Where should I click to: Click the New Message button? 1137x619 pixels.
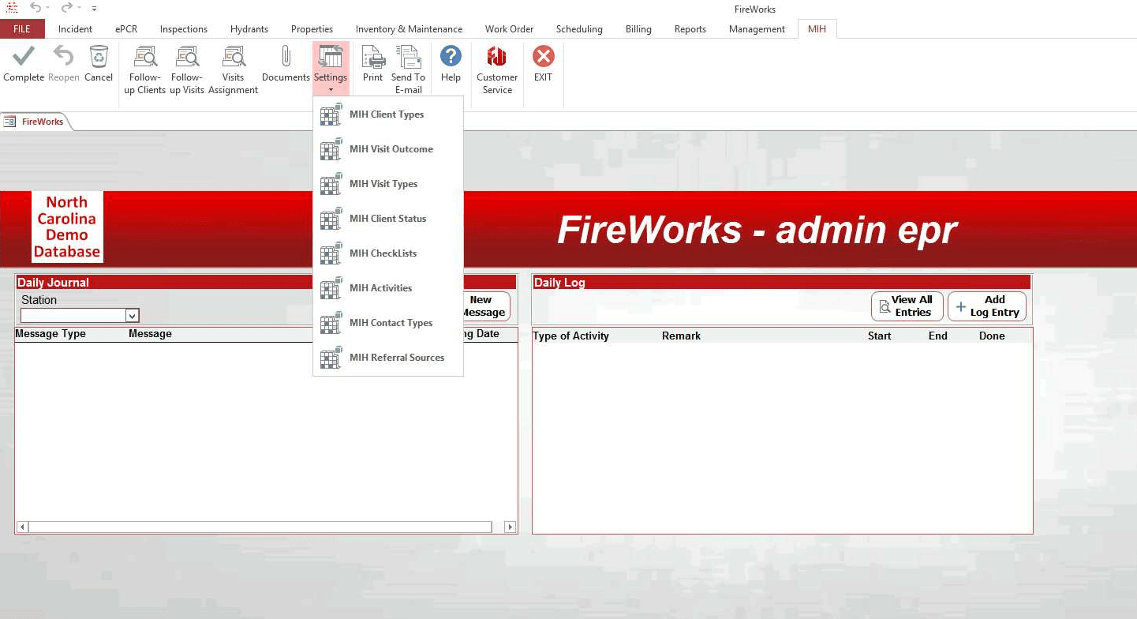click(487, 306)
